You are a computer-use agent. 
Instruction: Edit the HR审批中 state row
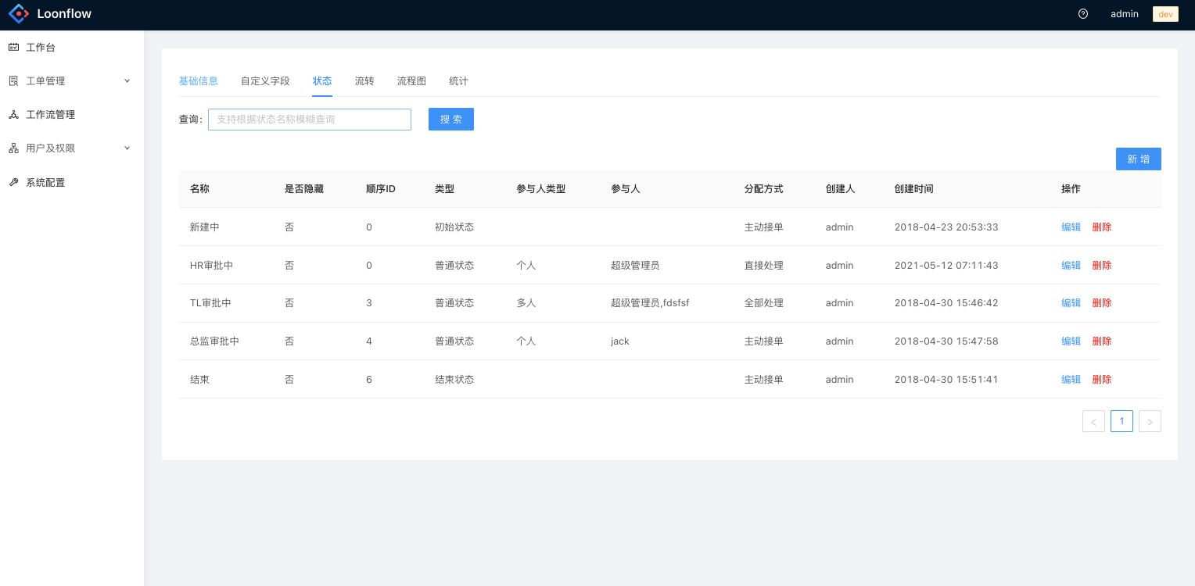(1070, 265)
